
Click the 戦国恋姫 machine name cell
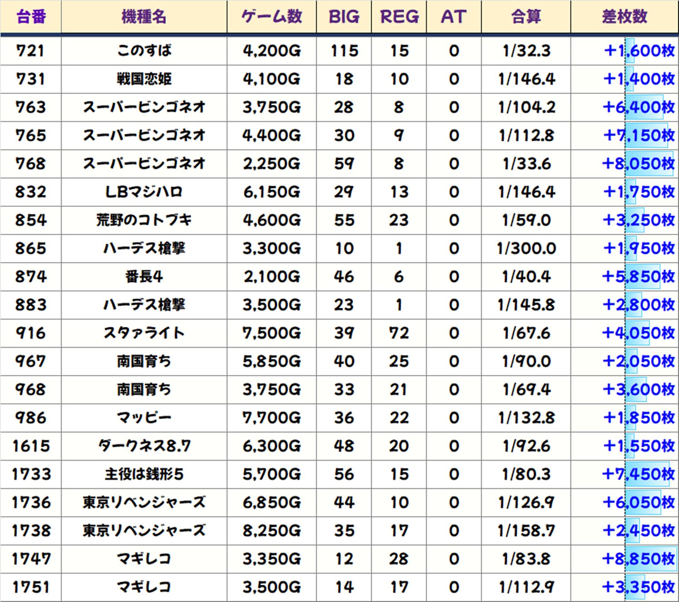click(144, 79)
